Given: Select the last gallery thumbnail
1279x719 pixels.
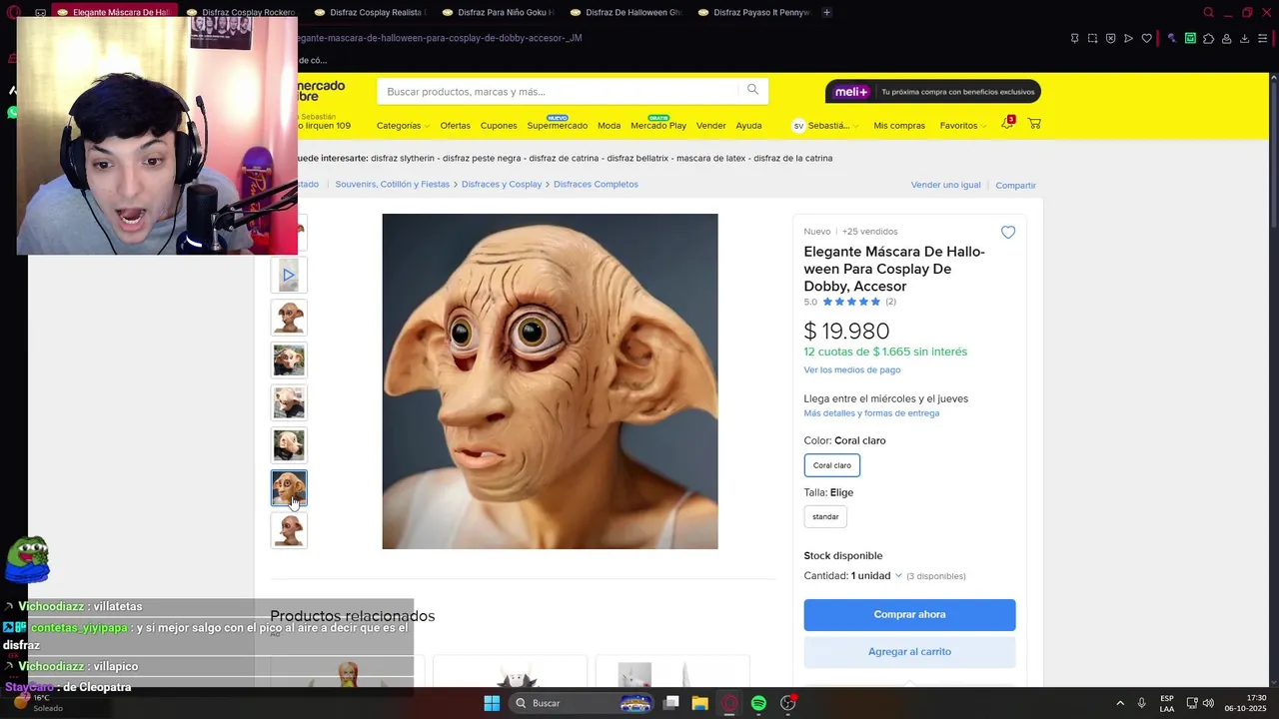Looking at the screenshot, I should [x=289, y=530].
